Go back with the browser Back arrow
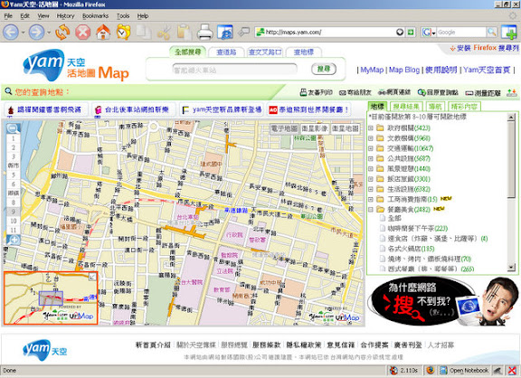Image resolution: width=521 pixels, height=378 pixels. (x=11, y=33)
